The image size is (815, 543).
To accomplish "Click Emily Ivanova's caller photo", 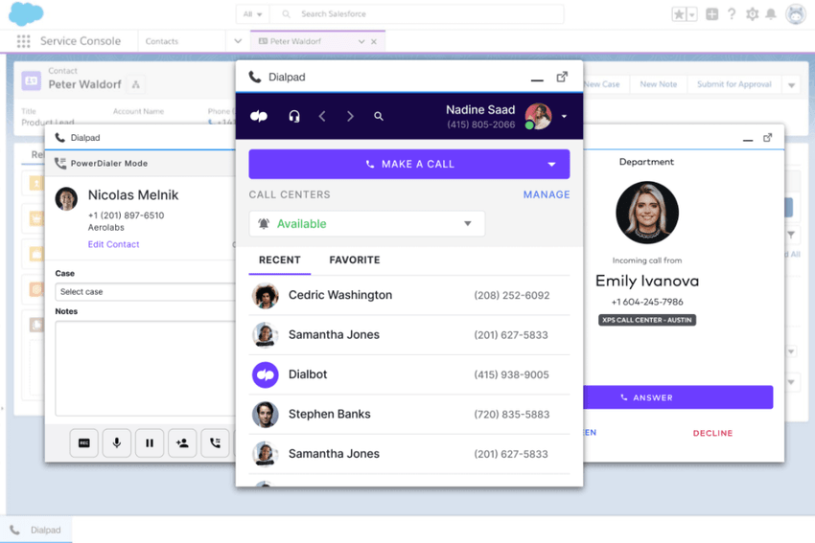I will click(647, 213).
